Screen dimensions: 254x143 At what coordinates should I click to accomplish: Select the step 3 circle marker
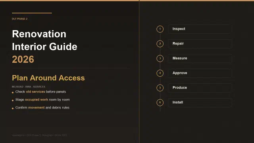[x=160, y=58]
